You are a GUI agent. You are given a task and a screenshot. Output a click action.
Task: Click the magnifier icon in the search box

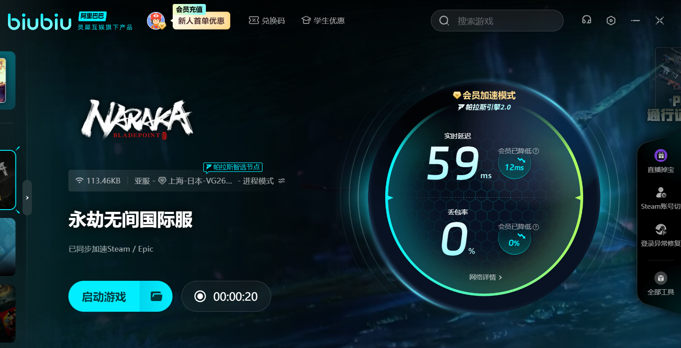444,21
